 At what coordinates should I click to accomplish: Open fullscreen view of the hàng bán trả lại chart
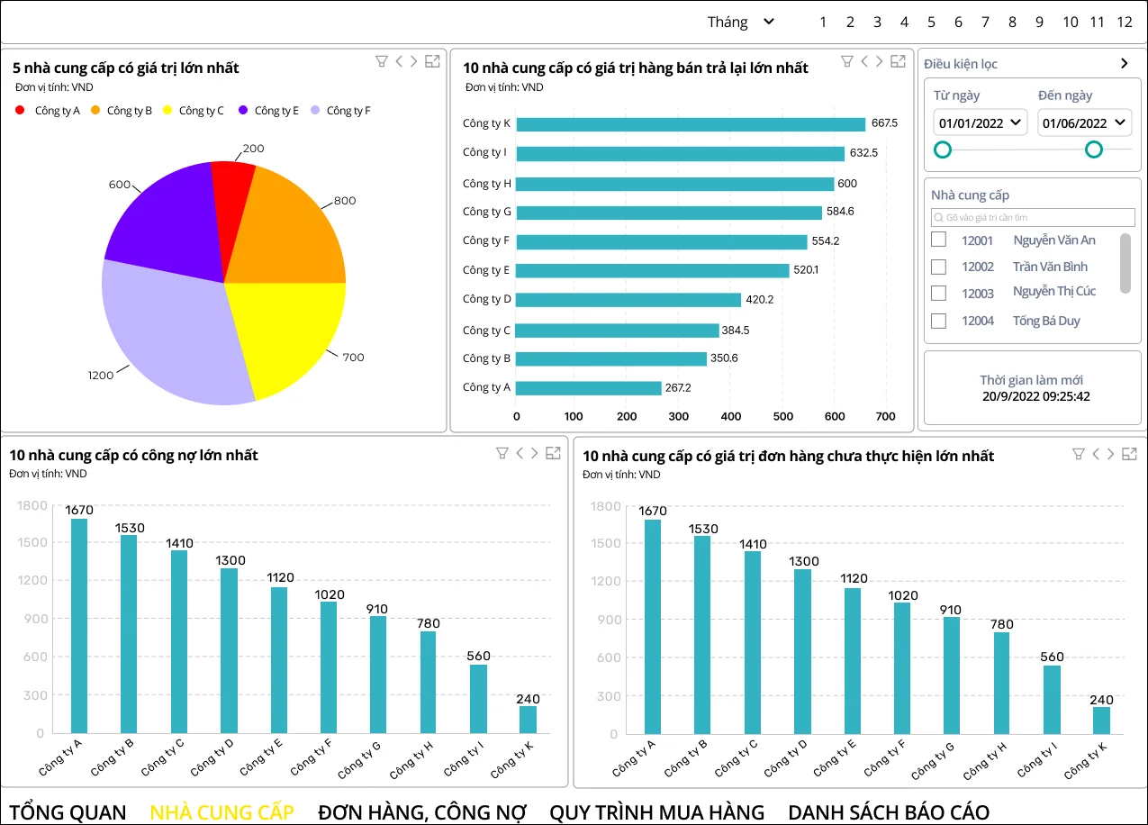898,61
